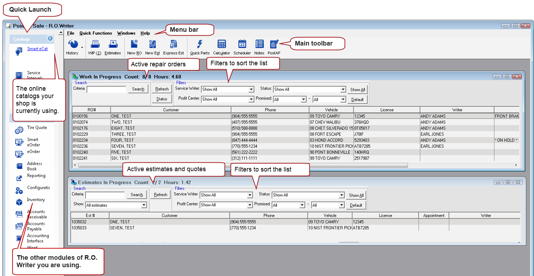Open the History toolbar icon
Screen dimensions: 534x276
click(x=73, y=44)
